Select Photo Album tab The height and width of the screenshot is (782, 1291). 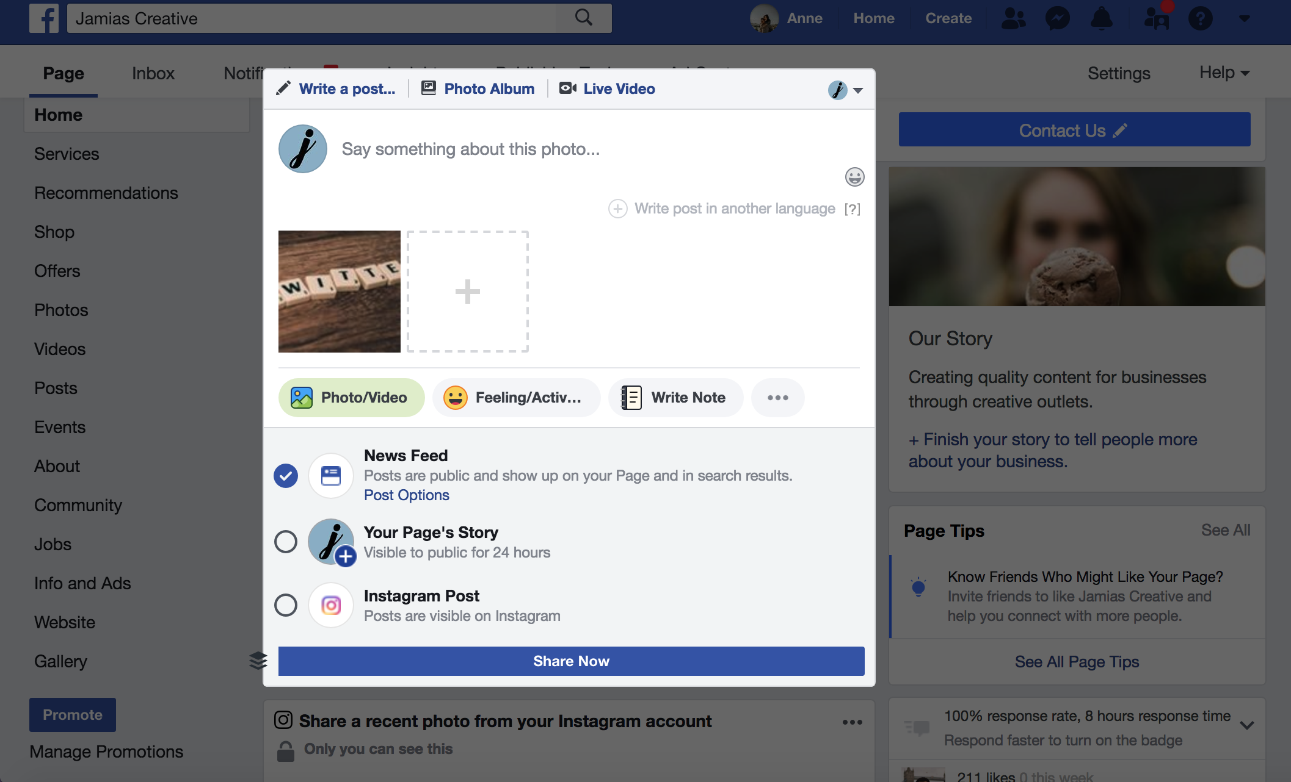coord(478,89)
